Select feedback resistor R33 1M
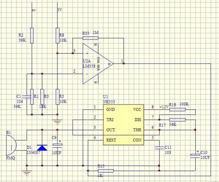This screenshot has height=182, width=219. [x=91, y=38]
